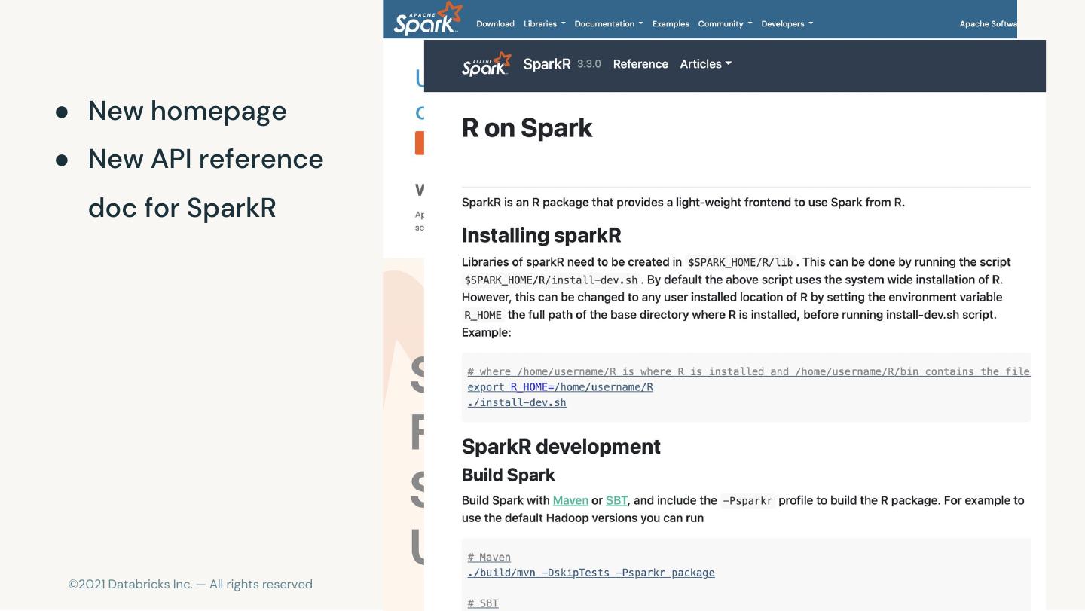Open the Download page in the Apache Spark navbar

click(x=495, y=23)
